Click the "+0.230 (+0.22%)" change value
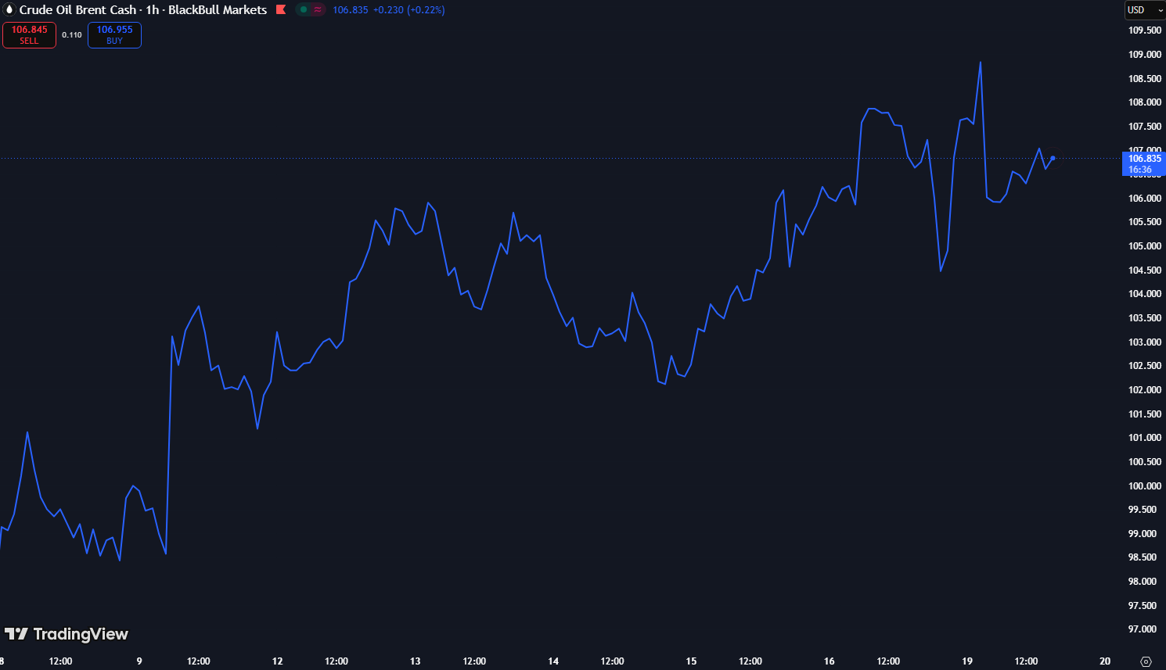Screen dimensions: 1166x670 coord(409,10)
